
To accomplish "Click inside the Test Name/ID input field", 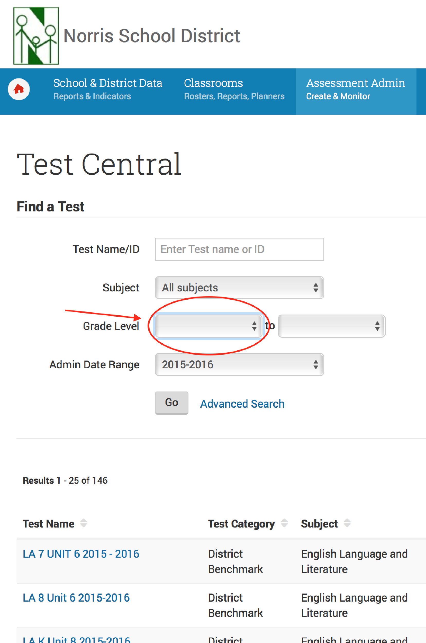I will [239, 249].
